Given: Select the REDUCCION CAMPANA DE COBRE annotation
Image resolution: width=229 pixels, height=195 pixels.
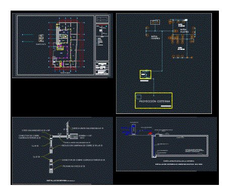Looking at the screenshot, I should click(82, 146).
